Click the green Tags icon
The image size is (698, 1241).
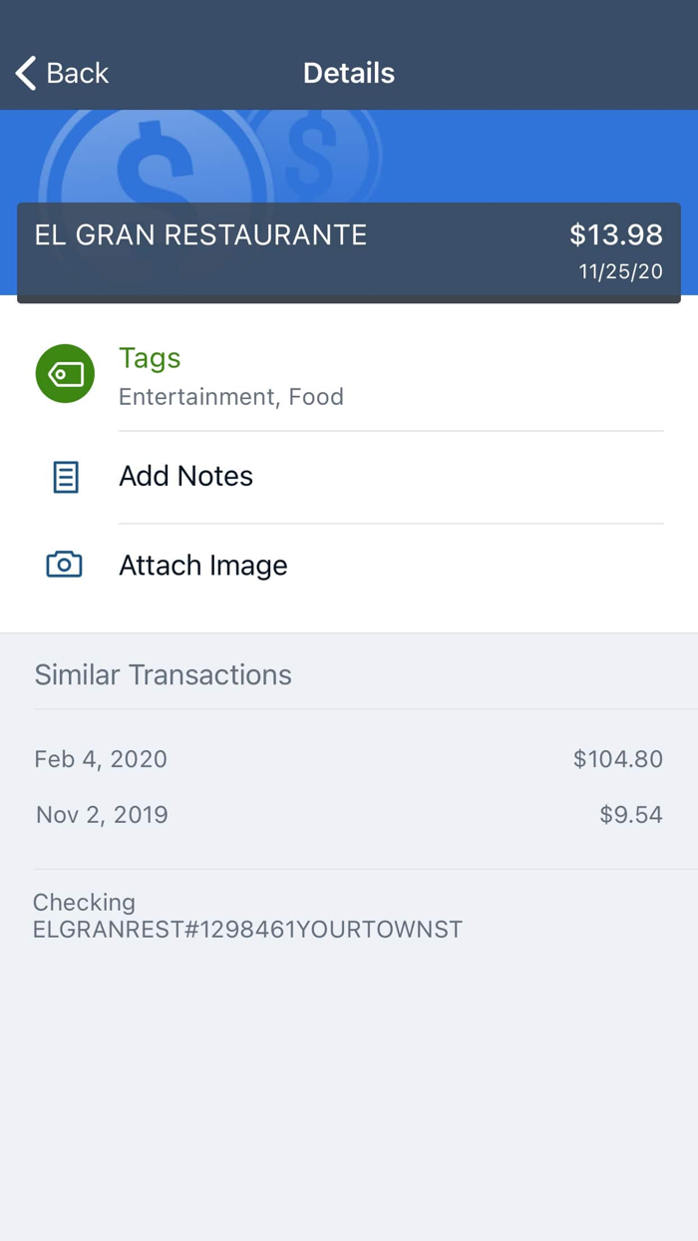click(x=64, y=373)
